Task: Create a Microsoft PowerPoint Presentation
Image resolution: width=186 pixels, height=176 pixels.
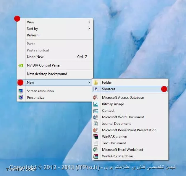Action: coord(130,130)
